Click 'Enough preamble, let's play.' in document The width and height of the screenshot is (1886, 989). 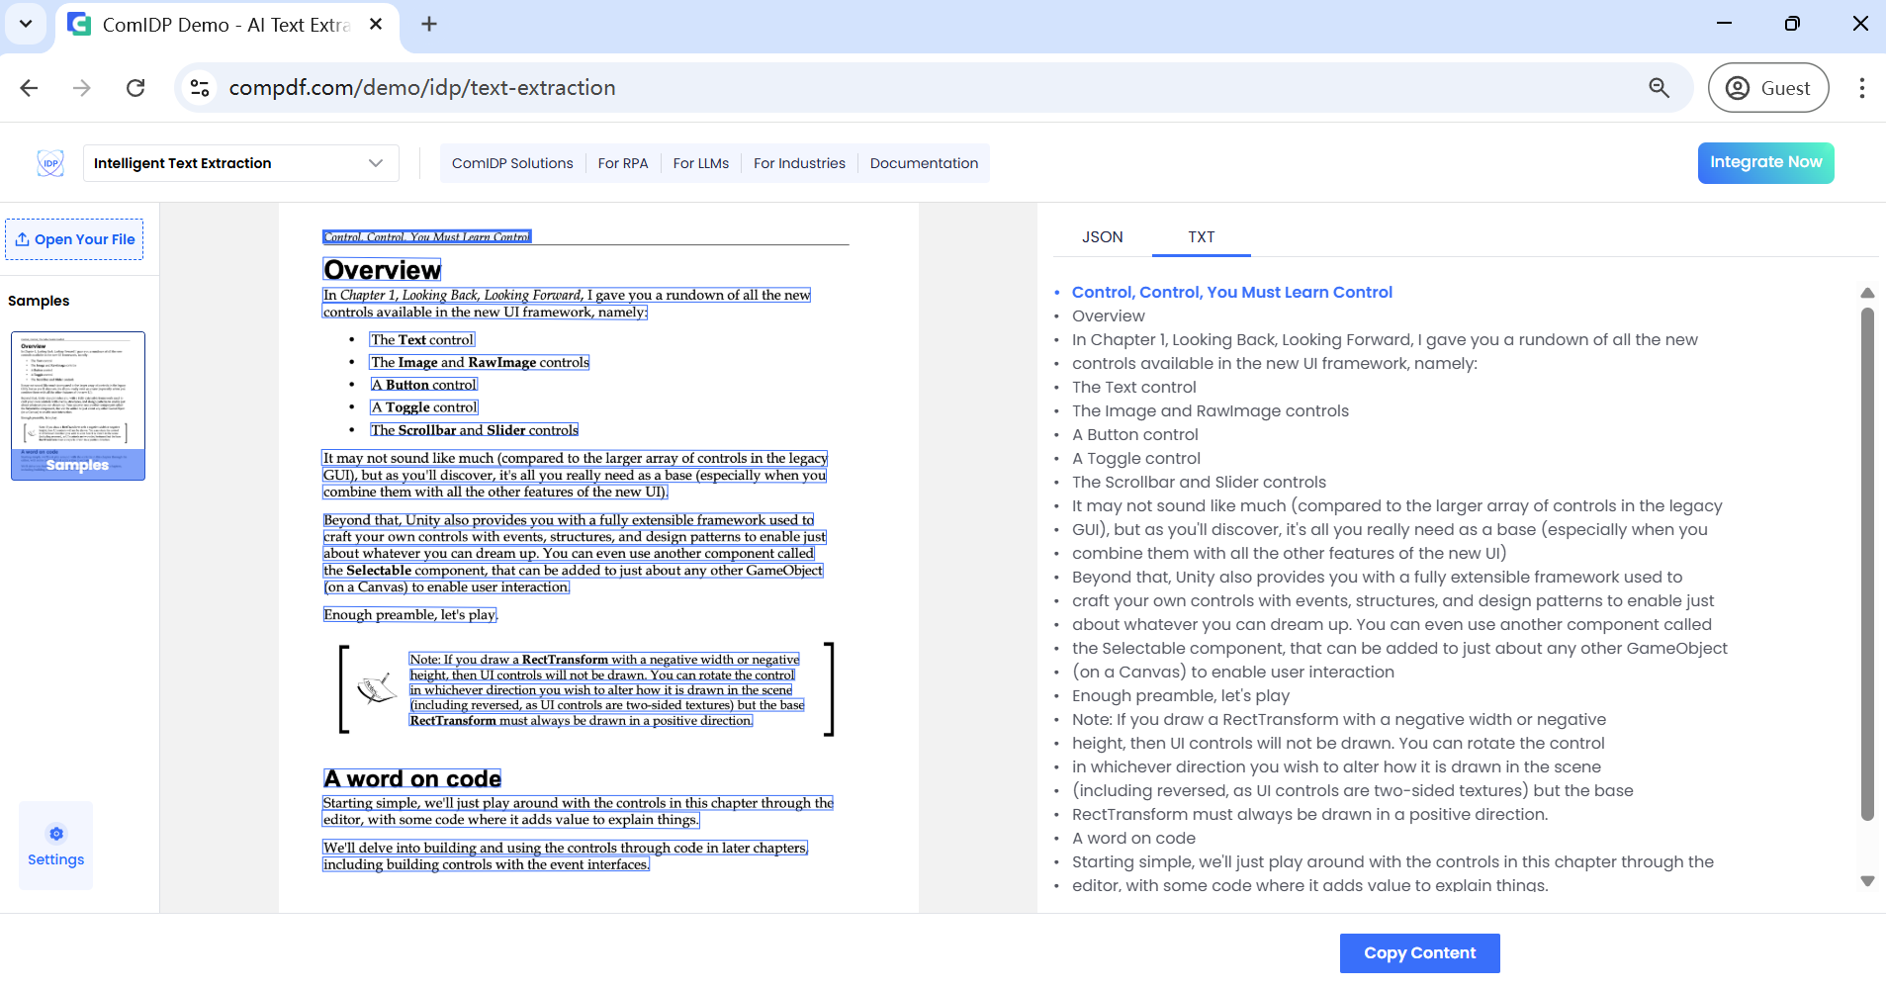point(410,614)
